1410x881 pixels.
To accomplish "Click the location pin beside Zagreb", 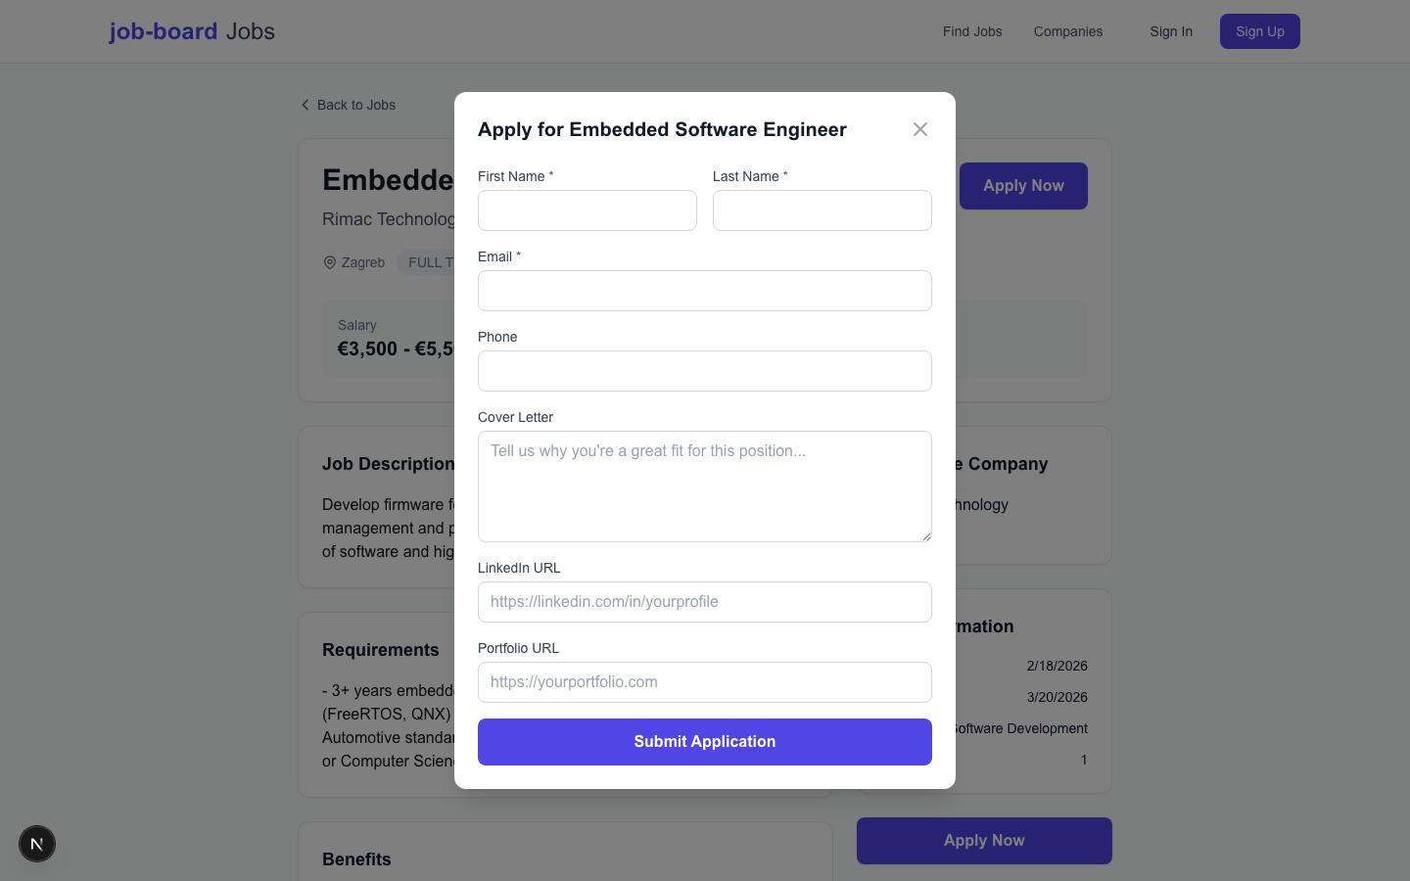I will pos(330,262).
